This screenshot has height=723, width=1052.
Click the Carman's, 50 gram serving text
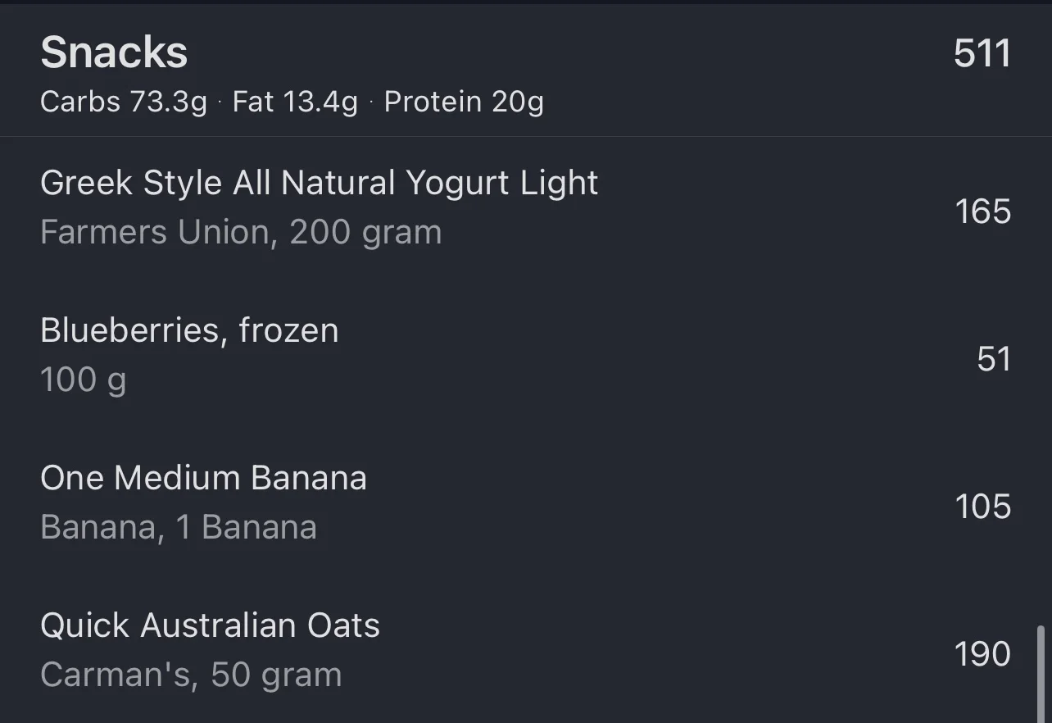[x=191, y=675]
